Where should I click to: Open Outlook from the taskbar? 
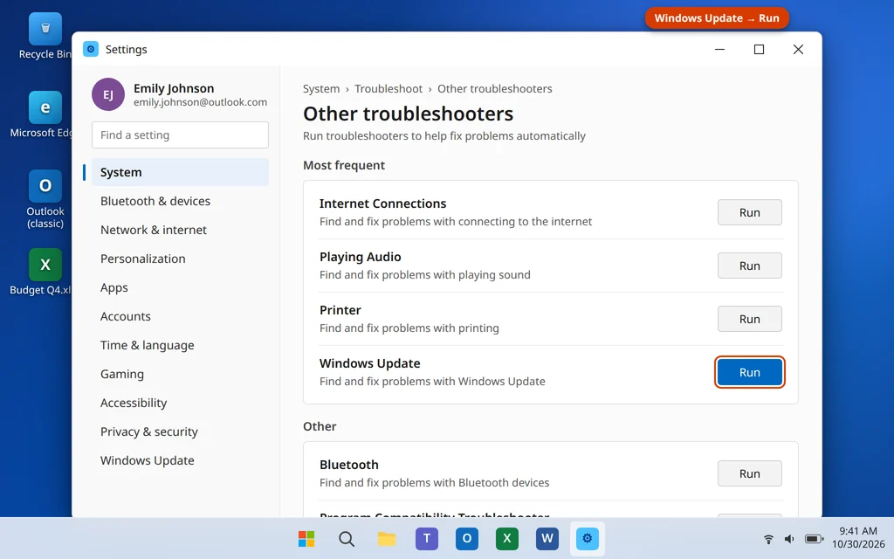pyautogui.click(x=466, y=538)
